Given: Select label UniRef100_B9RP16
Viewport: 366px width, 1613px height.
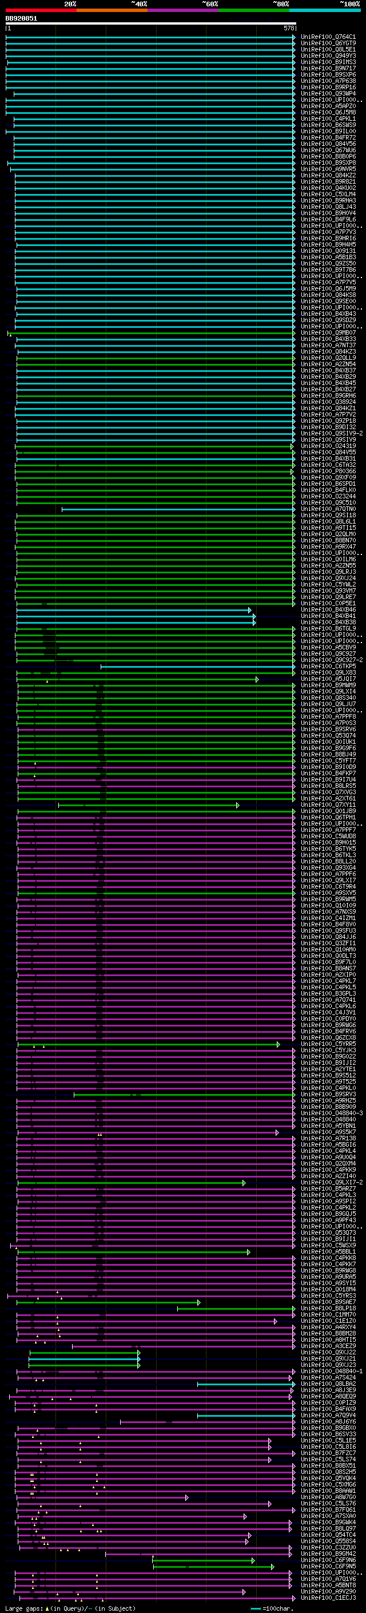Looking at the screenshot, I should click(328, 87).
